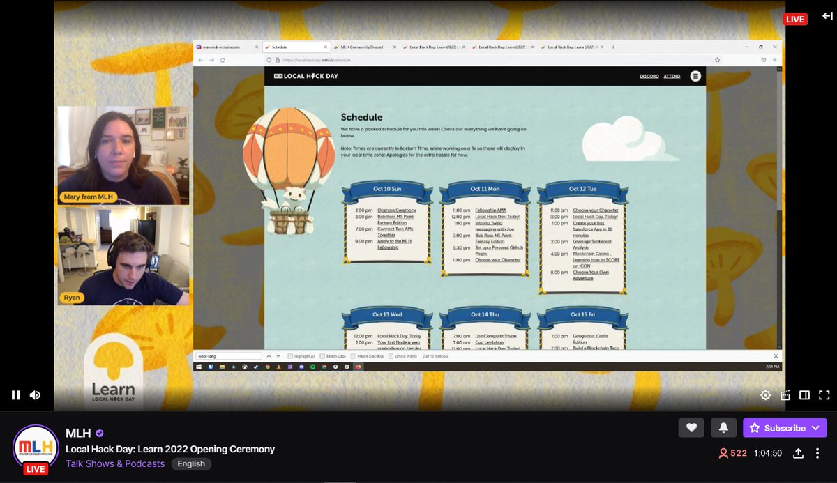
Task: Mute the stream volume
Action: 35,395
